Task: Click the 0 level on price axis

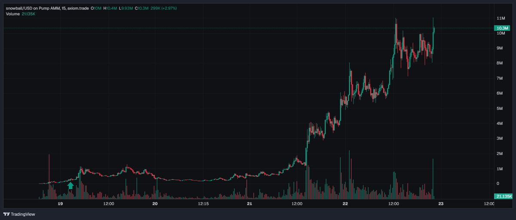Action: pos(498,184)
